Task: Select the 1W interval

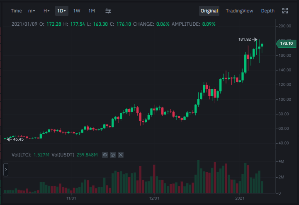Action: coord(77,11)
